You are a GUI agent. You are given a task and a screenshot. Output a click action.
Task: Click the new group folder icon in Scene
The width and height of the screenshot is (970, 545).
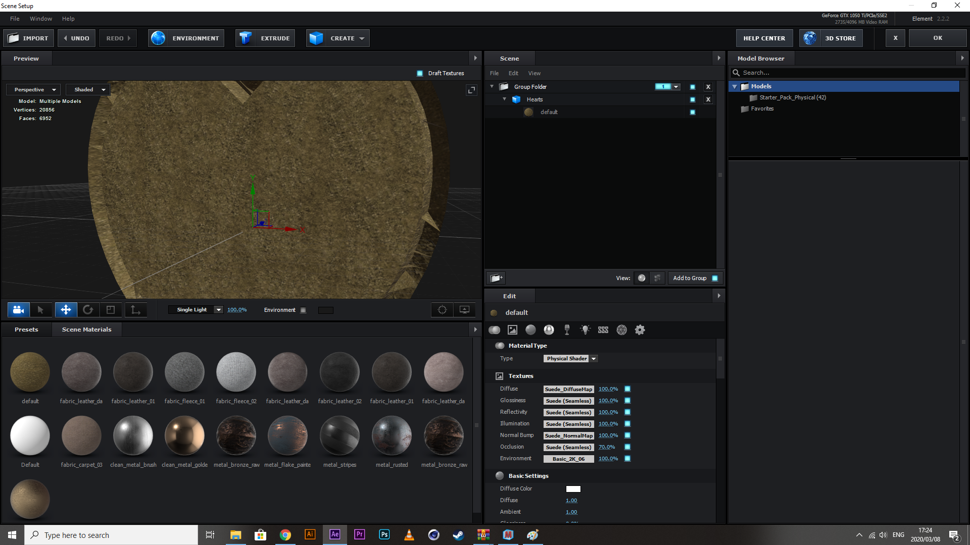pyautogui.click(x=496, y=278)
